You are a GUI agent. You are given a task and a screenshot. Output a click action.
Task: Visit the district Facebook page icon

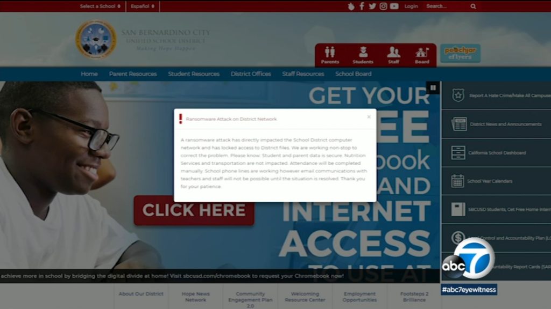tap(362, 6)
